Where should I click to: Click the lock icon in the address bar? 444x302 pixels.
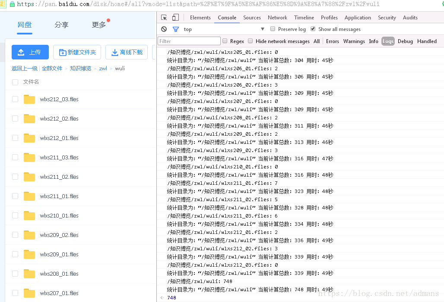(12, 4)
